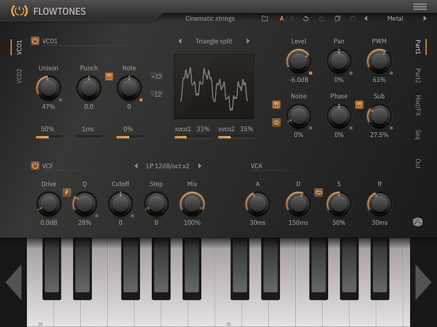
Task: Open the Triangle split waveform list
Action: click(x=214, y=41)
